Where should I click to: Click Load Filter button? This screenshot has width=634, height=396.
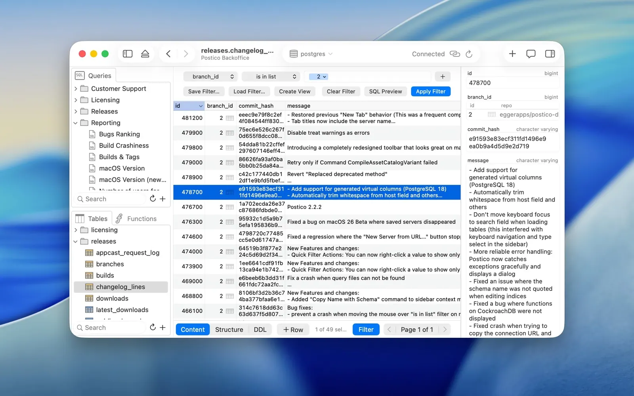249,91
